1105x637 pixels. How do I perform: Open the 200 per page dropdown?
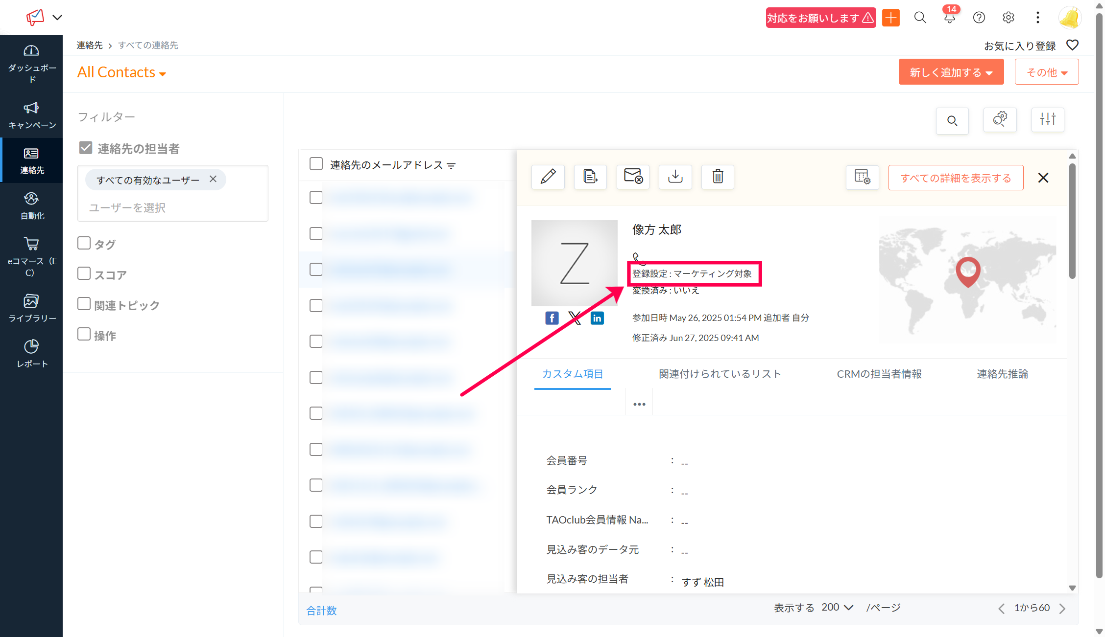coord(837,607)
